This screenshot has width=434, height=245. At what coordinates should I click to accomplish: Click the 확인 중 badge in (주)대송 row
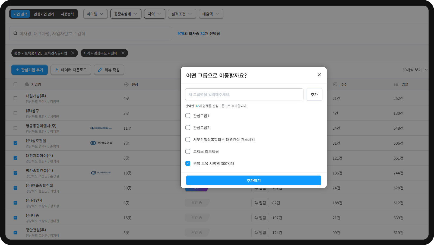[197, 217]
